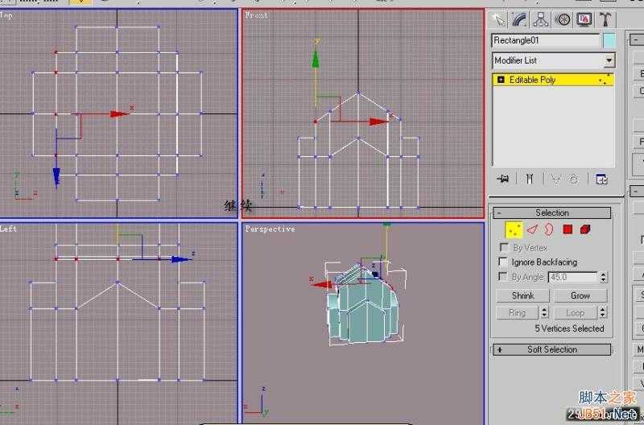The image size is (644, 425).
Task: Enable Ignore Backfacing checkbox
Action: click(502, 262)
